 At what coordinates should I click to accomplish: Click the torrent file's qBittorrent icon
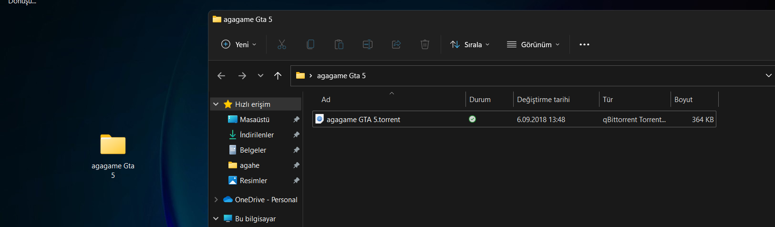[x=320, y=119]
